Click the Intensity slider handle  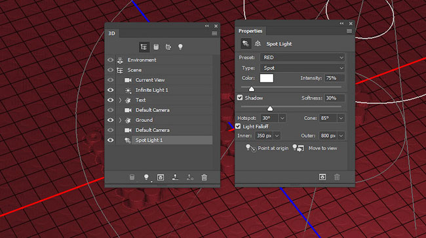point(252,89)
